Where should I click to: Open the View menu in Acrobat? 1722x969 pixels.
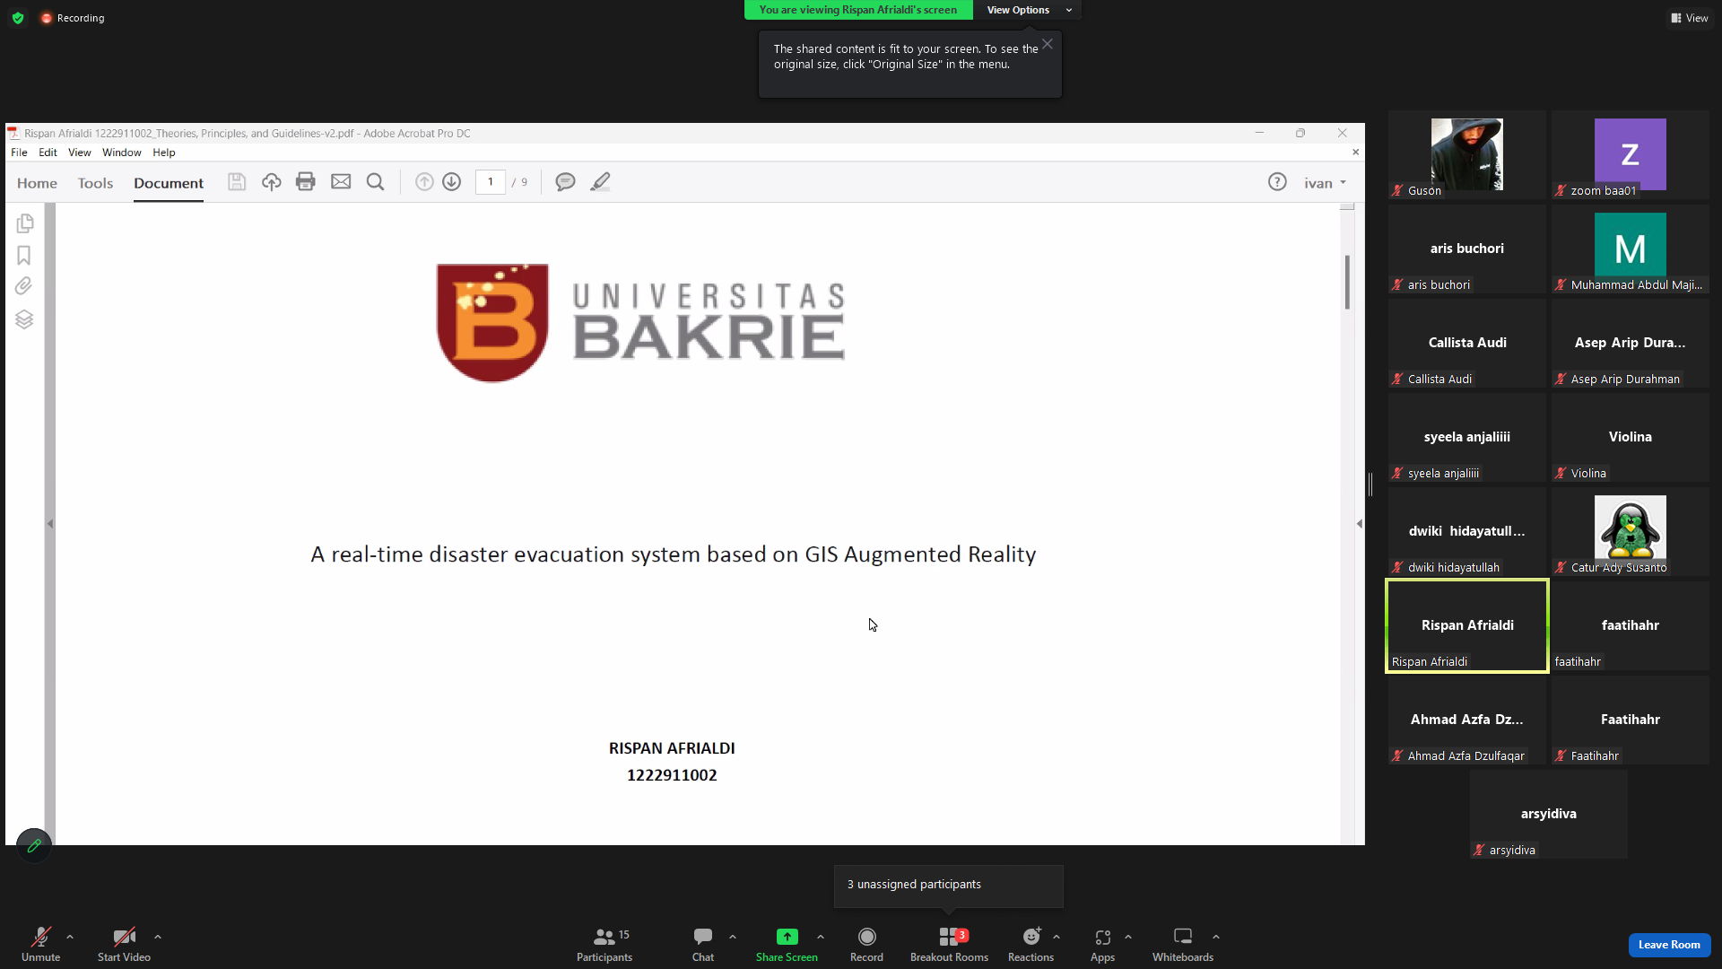[80, 153]
